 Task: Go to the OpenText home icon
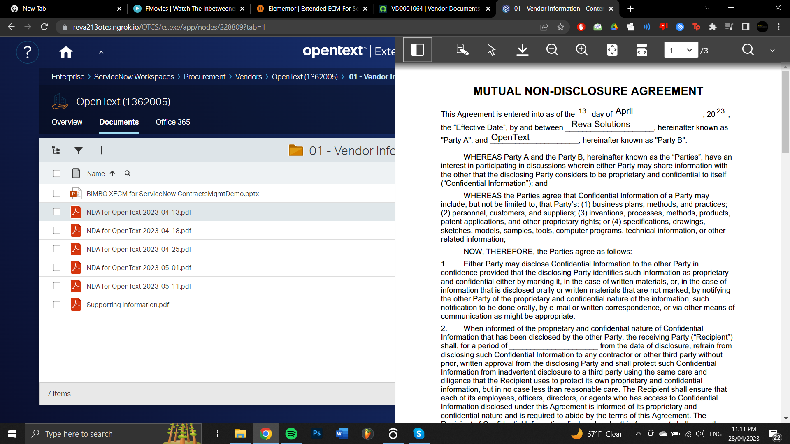point(66,52)
